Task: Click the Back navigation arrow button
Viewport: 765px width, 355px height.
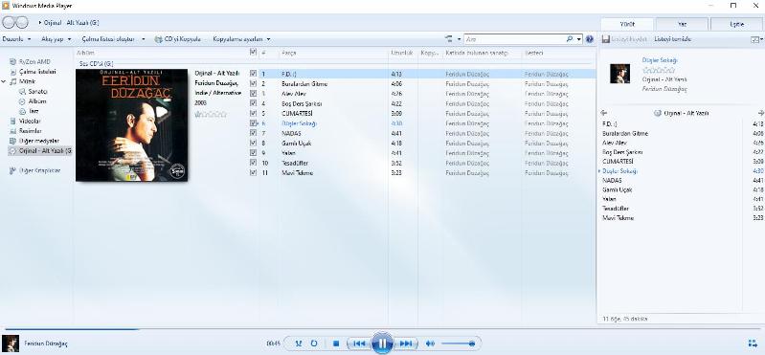Action: [x=10, y=22]
